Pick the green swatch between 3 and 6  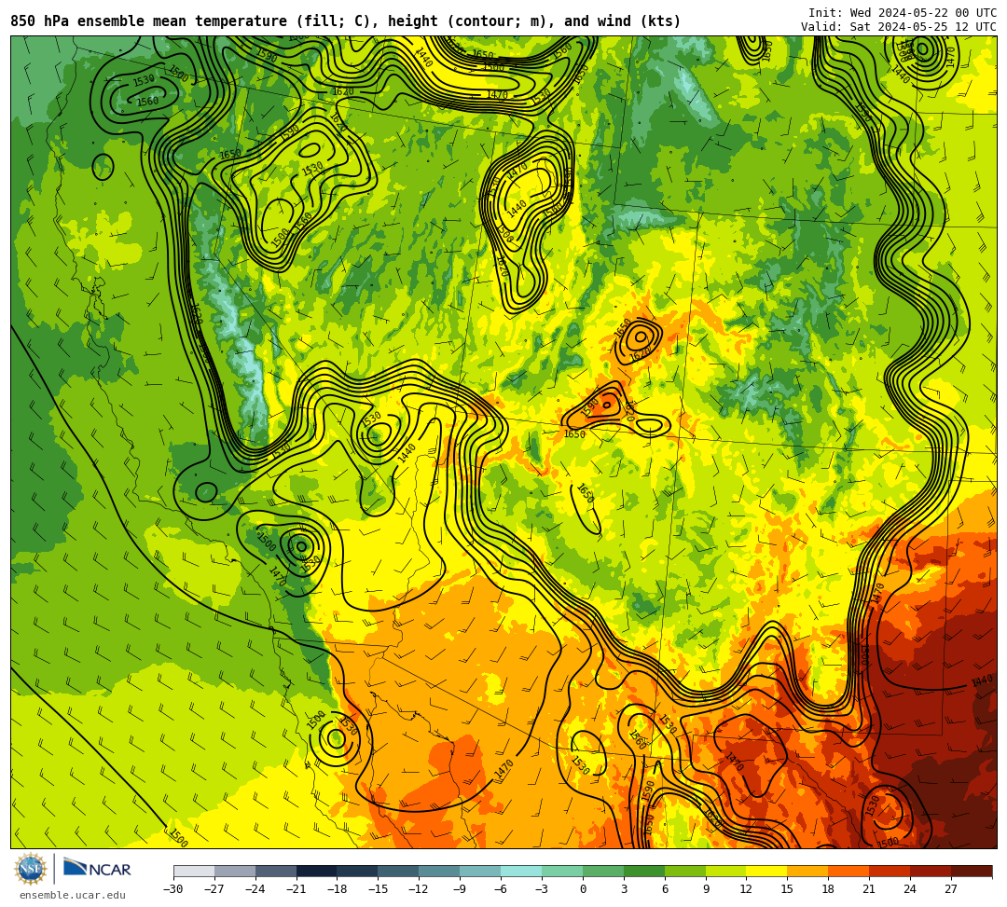644,871
